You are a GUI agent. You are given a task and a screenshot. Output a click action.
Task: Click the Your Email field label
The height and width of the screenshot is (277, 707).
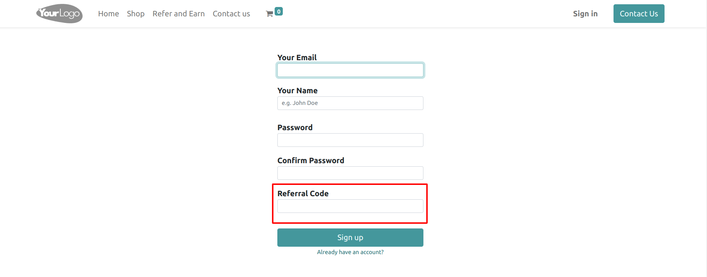297,57
